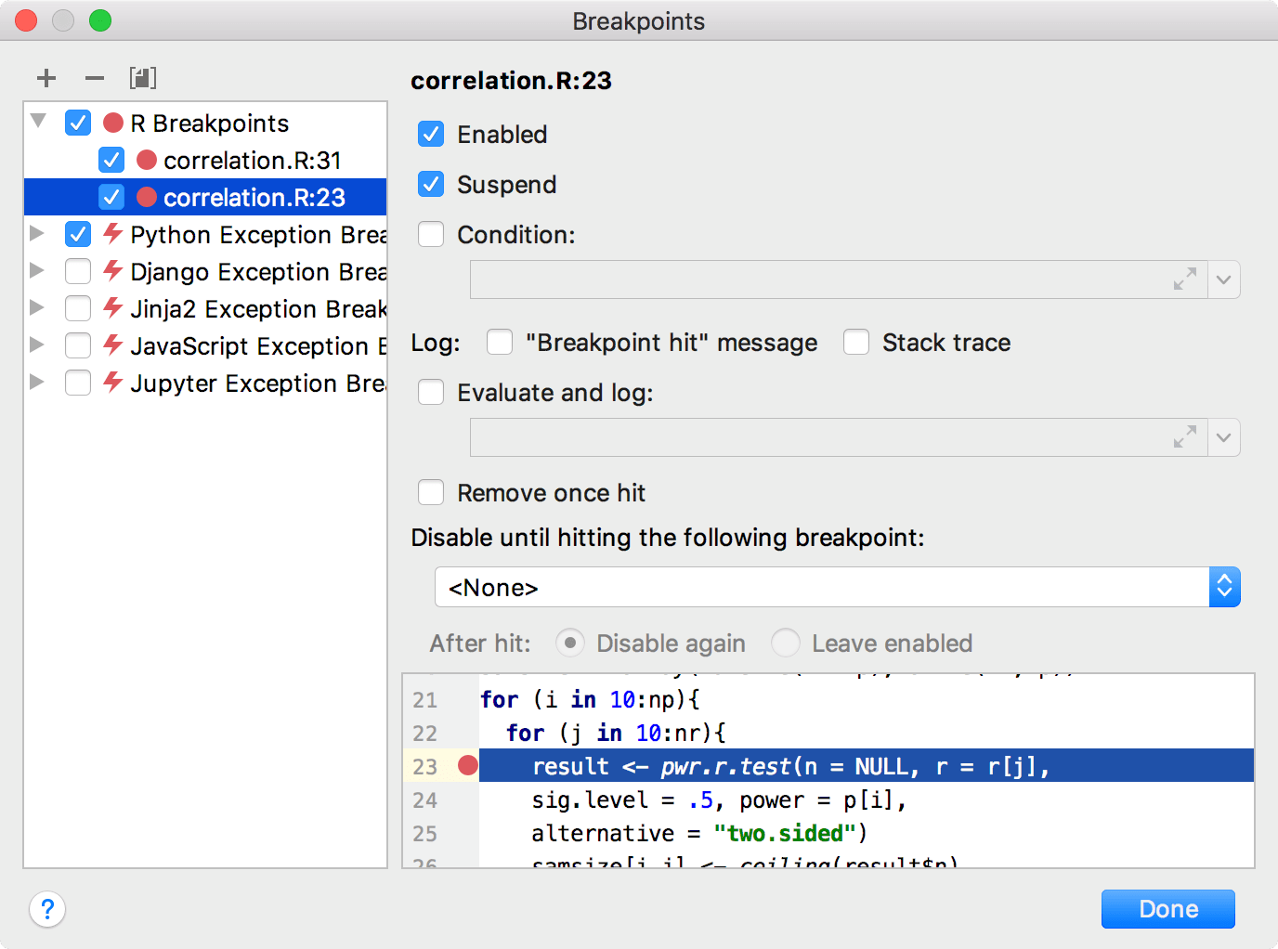Uncheck the Suspend checkbox
The height and width of the screenshot is (949, 1278).
click(x=430, y=184)
